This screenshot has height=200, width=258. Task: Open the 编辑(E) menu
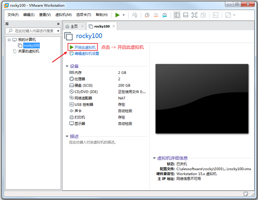pos(29,15)
